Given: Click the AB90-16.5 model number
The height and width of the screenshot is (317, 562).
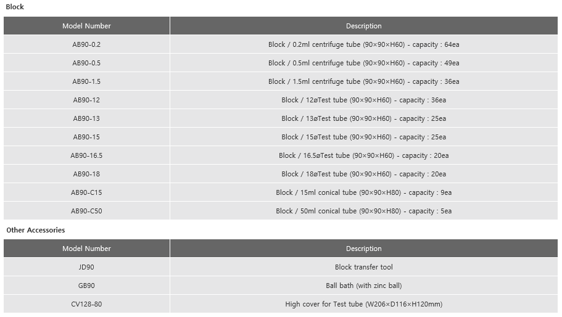Looking at the screenshot, I should (x=86, y=155).
